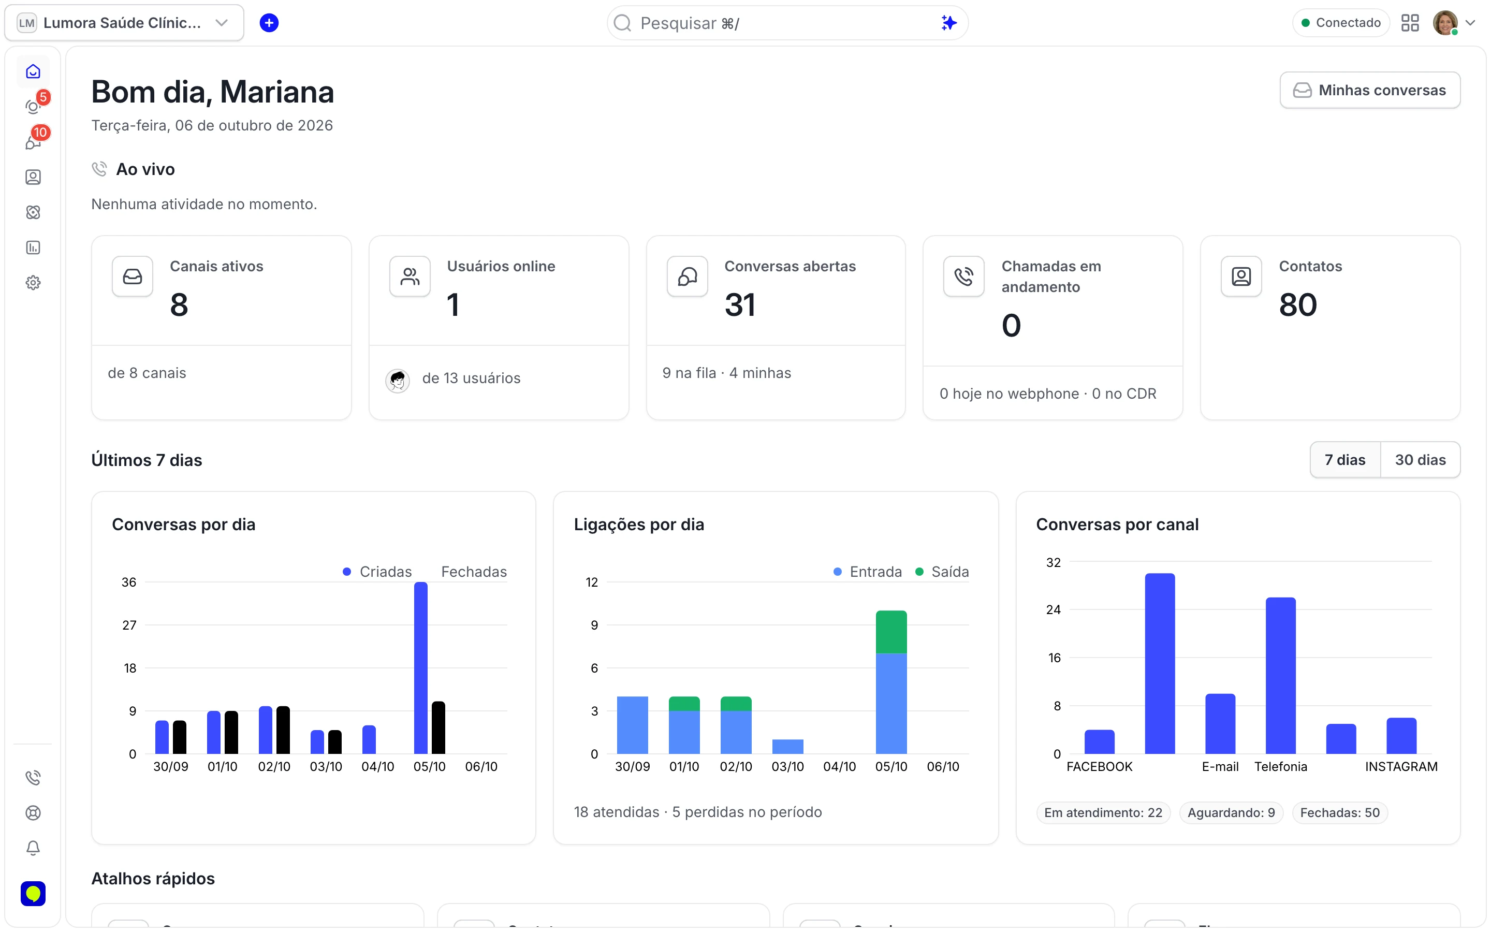Screen dimensions: 1491x932
Task: Click 'de 13 usuários' text
Action: pos(471,378)
